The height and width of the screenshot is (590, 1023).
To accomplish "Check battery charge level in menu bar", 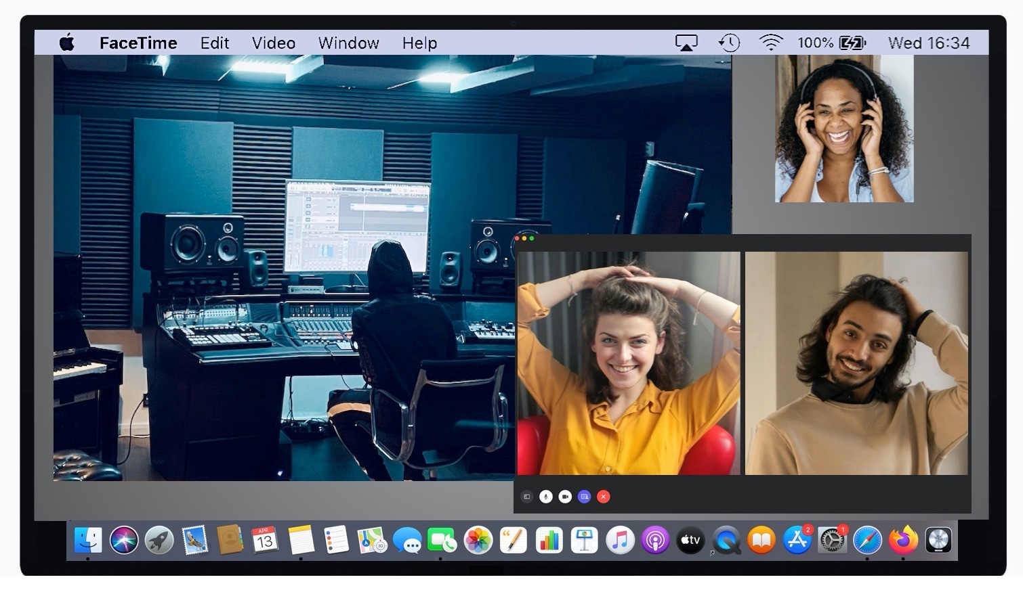I will (832, 42).
